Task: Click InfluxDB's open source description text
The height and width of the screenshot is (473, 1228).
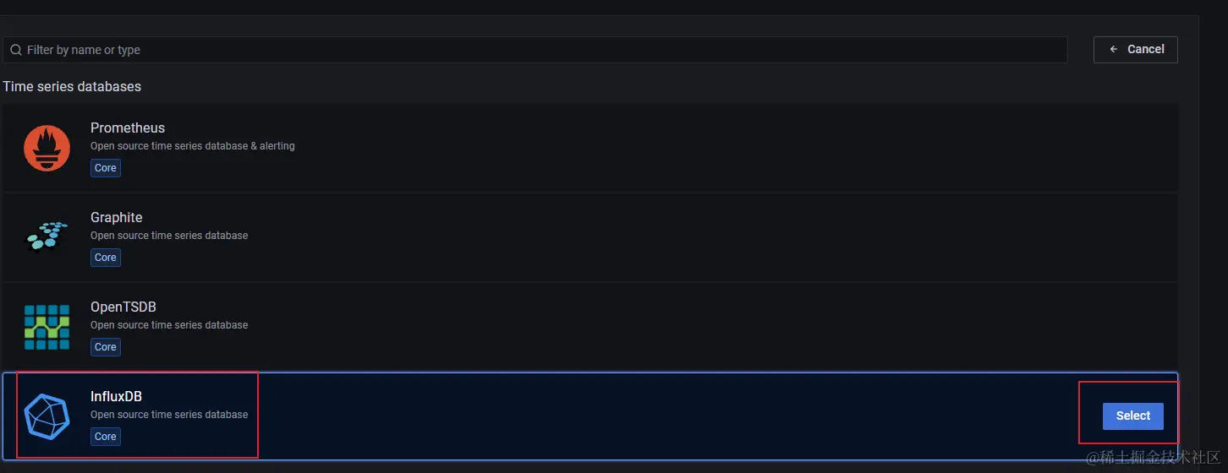Action: point(169,414)
